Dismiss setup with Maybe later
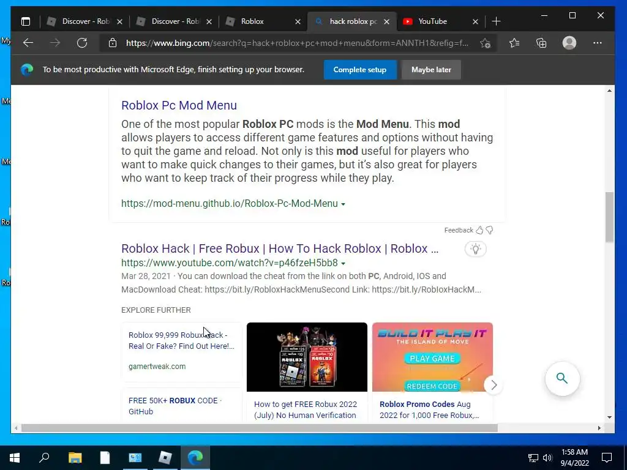627x470 pixels. coord(431,70)
